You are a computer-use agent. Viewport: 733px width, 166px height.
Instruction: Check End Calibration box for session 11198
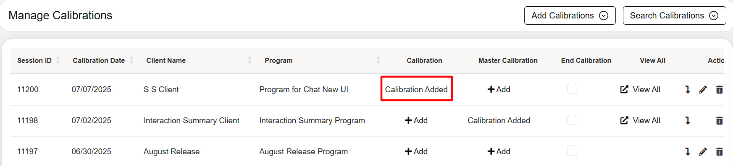pos(572,120)
